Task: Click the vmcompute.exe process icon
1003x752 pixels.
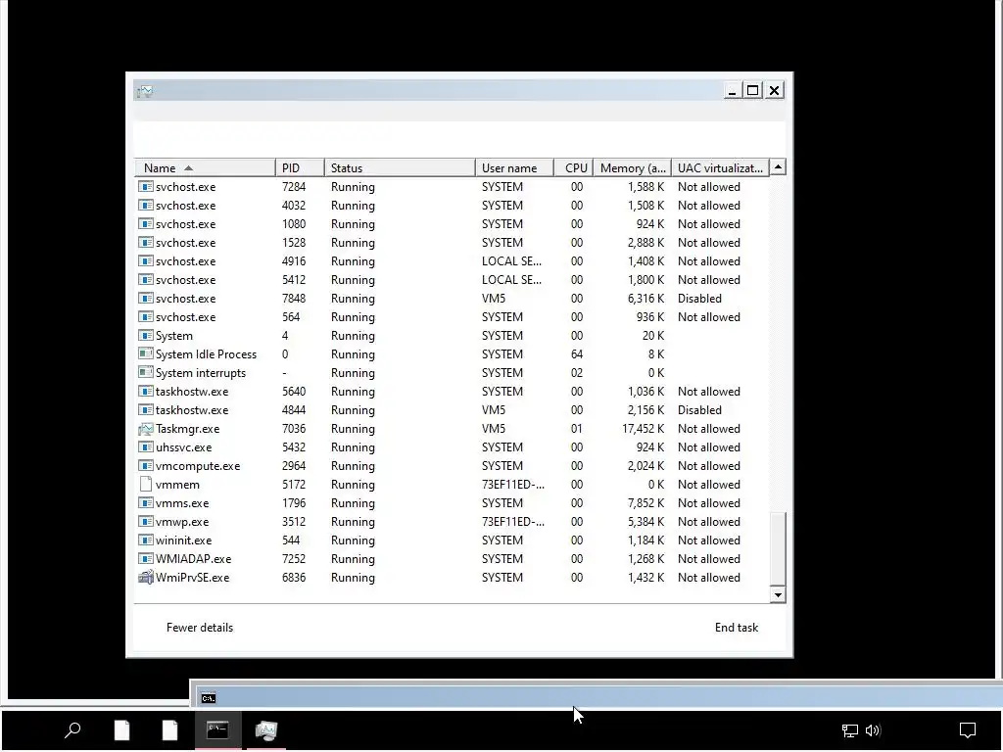Action: [x=146, y=466]
